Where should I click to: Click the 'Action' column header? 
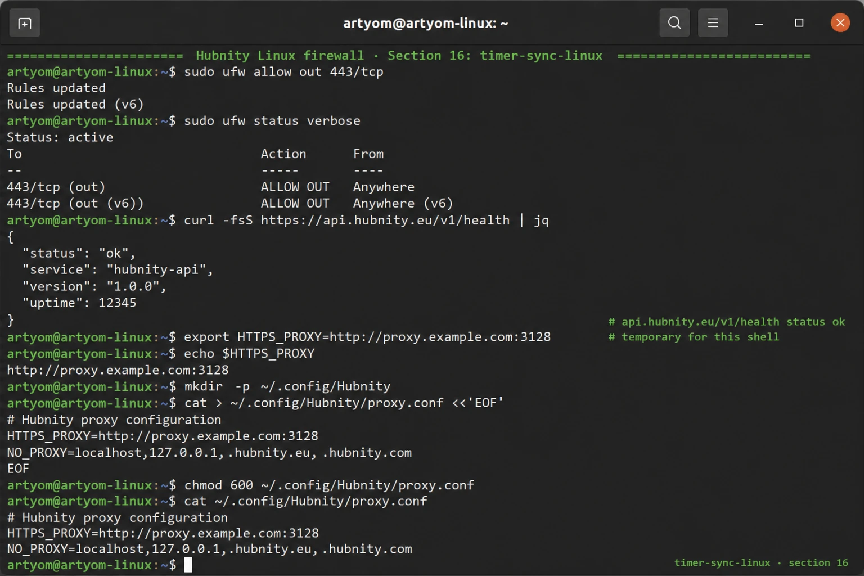[x=283, y=154]
